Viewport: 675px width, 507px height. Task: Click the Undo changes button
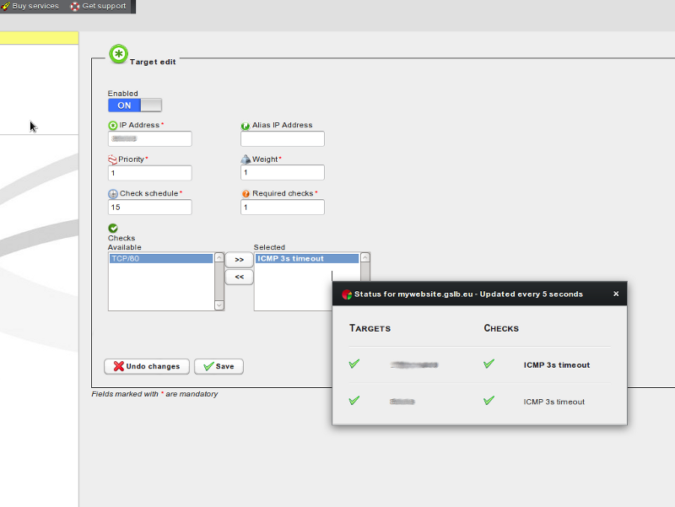(147, 366)
